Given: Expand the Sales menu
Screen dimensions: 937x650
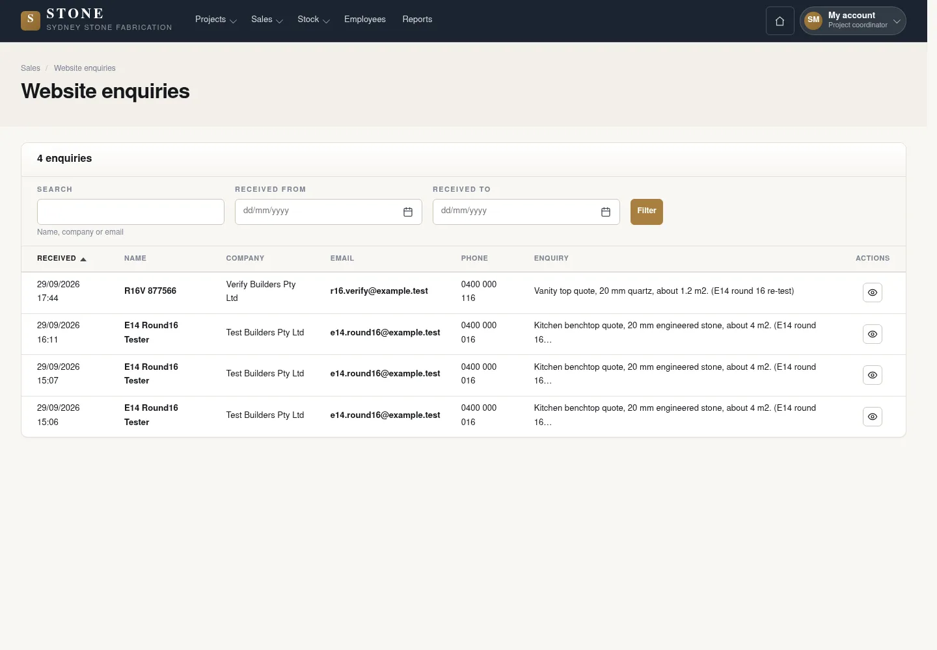Looking at the screenshot, I should point(267,19).
